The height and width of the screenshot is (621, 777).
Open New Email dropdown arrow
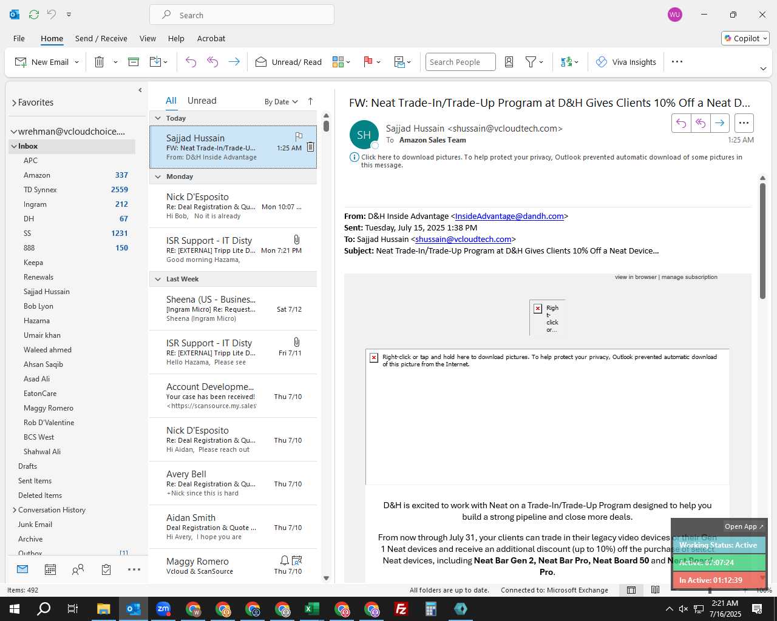tap(76, 62)
